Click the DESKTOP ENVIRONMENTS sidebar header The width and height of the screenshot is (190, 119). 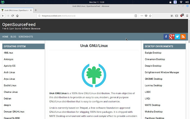164,46
